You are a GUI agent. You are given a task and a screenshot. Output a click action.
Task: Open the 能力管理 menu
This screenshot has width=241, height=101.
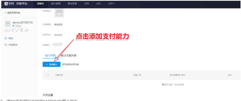click(x=56, y=4)
